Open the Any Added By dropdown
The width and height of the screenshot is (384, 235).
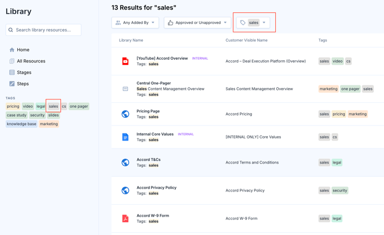(x=135, y=22)
